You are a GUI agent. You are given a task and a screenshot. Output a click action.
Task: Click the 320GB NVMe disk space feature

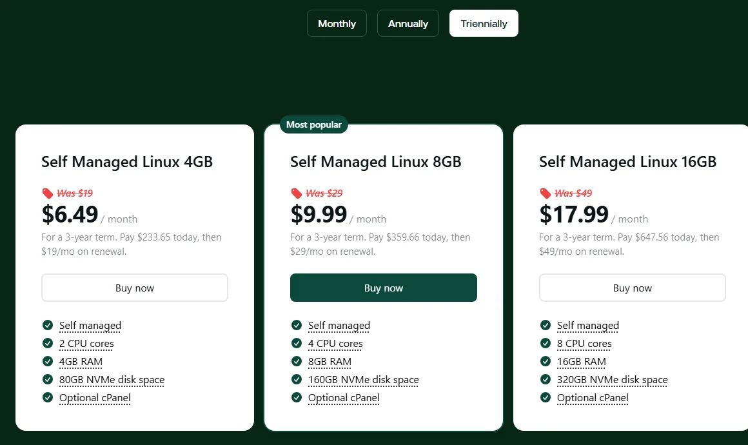pos(613,380)
